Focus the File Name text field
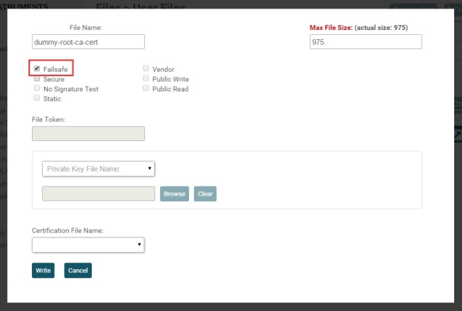The width and height of the screenshot is (462, 311). tap(88, 42)
